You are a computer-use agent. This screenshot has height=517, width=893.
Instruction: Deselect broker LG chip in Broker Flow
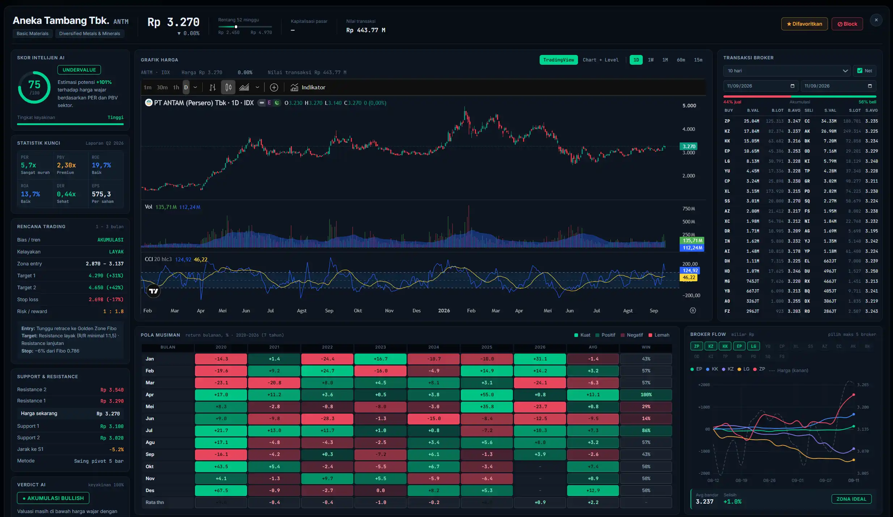[x=753, y=346]
